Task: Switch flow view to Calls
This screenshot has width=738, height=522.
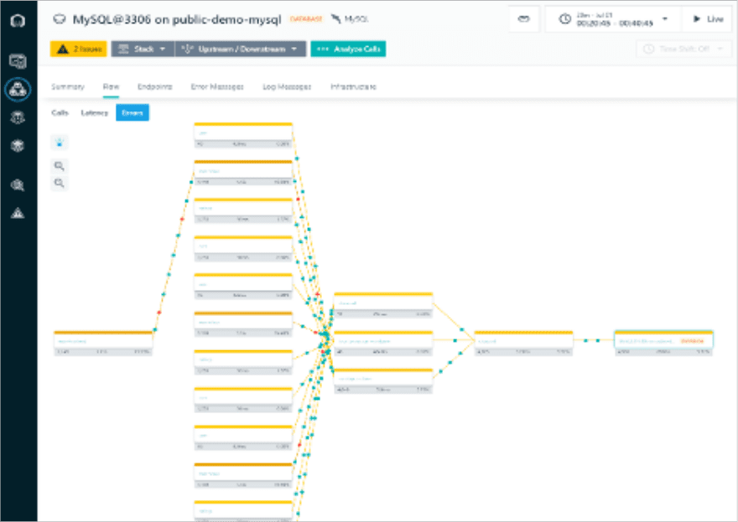Action: [60, 112]
